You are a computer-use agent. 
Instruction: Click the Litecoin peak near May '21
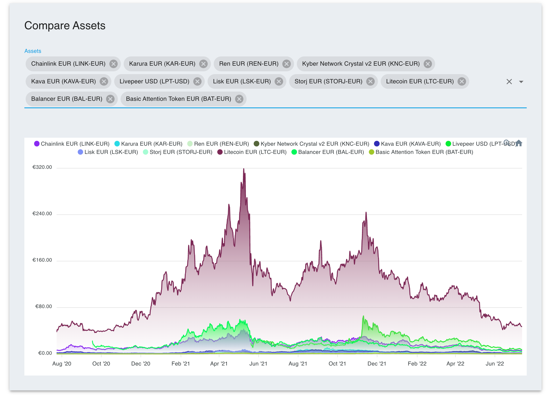point(244,169)
